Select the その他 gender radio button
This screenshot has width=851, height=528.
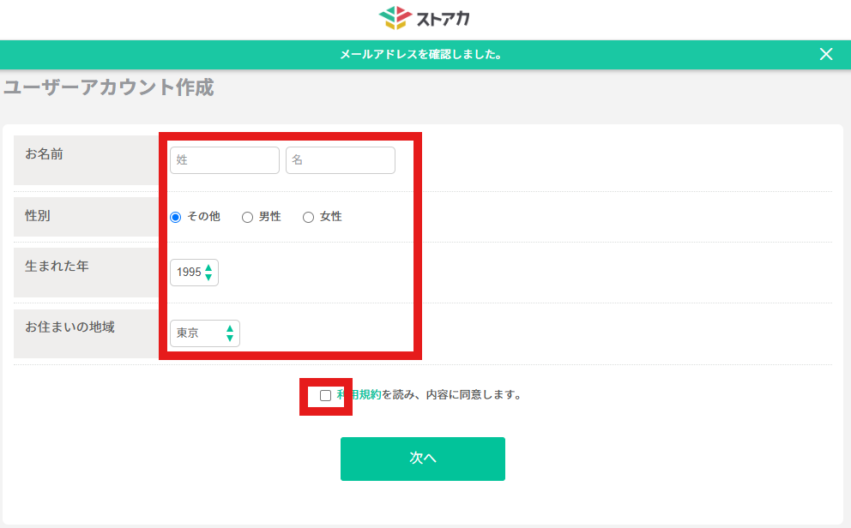tap(176, 217)
